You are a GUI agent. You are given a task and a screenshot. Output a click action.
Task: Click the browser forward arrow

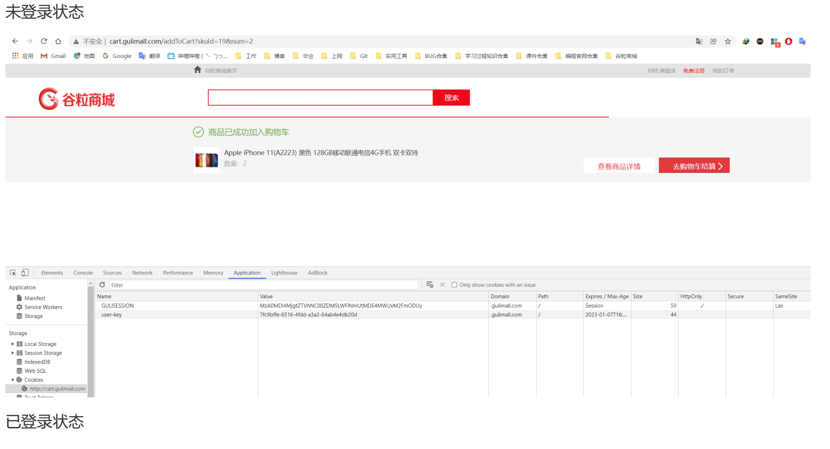(30, 41)
